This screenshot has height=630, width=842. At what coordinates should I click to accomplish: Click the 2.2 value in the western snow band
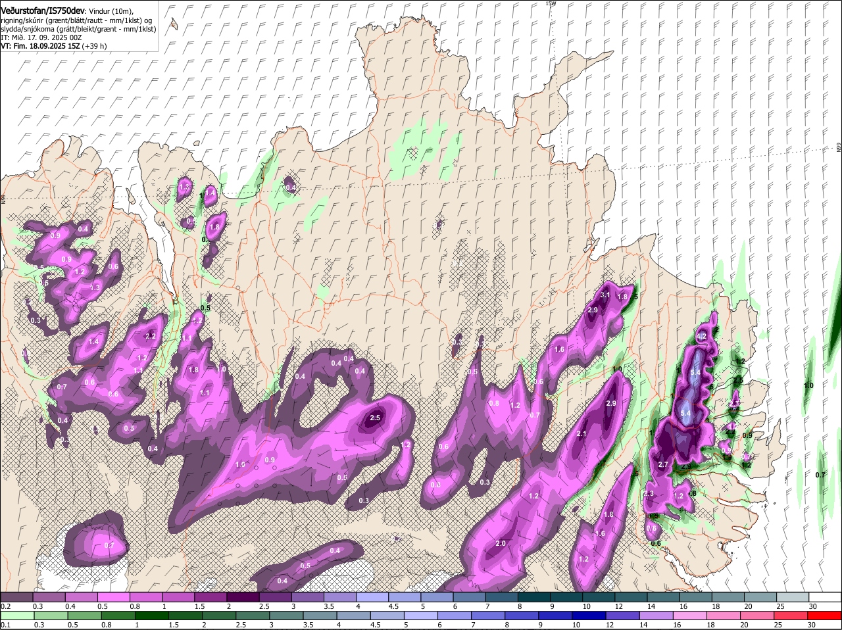coord(151,336)
